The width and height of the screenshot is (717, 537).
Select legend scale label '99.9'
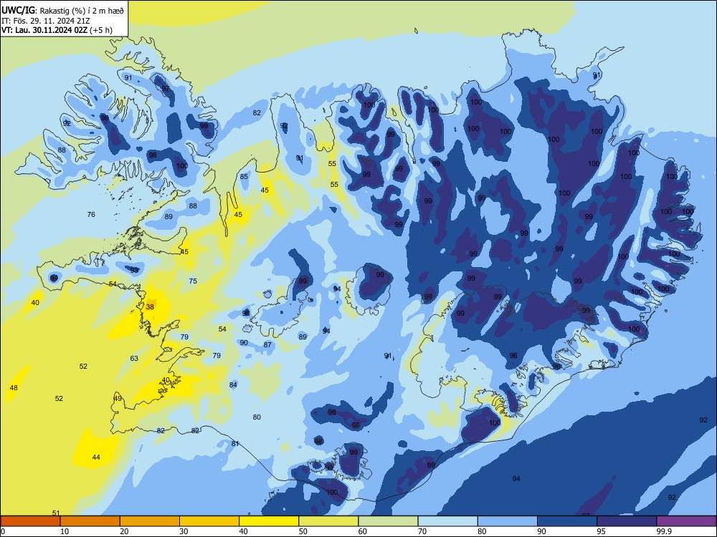pyautogui.click(x=664, y=531)
